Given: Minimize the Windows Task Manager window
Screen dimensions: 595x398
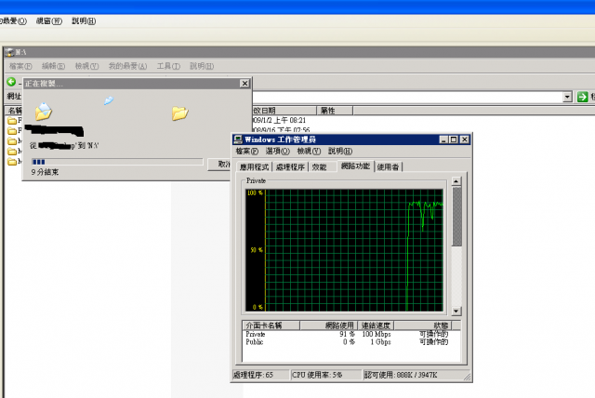Looking at the screenshot, I should click(x=443, y=139).
